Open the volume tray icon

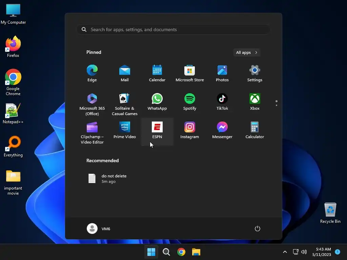click(304, 252)
